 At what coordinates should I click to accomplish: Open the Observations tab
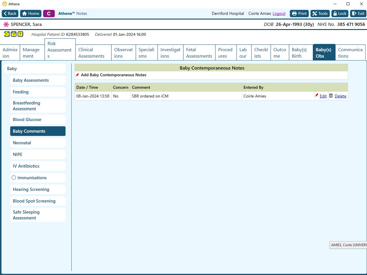[x=123, y=53]
